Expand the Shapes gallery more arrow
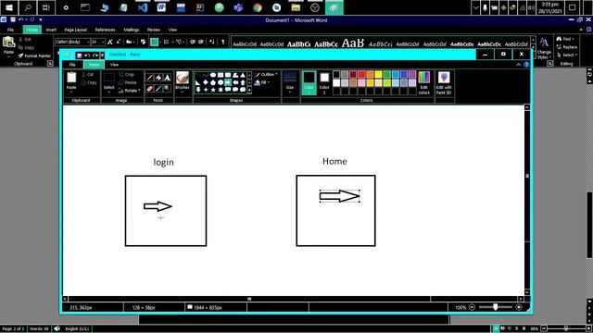Image resolution: width=593 pixels, height=333 pixels. pos(249,91)
